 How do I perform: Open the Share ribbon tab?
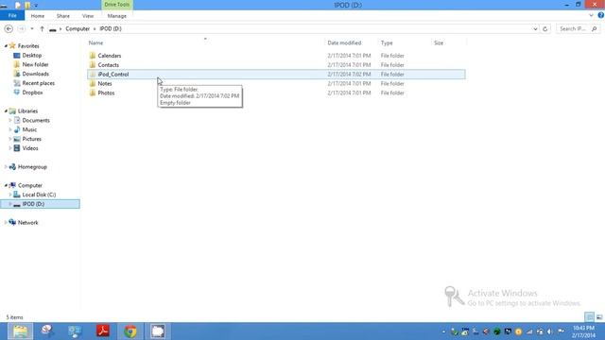pos(63,16)
